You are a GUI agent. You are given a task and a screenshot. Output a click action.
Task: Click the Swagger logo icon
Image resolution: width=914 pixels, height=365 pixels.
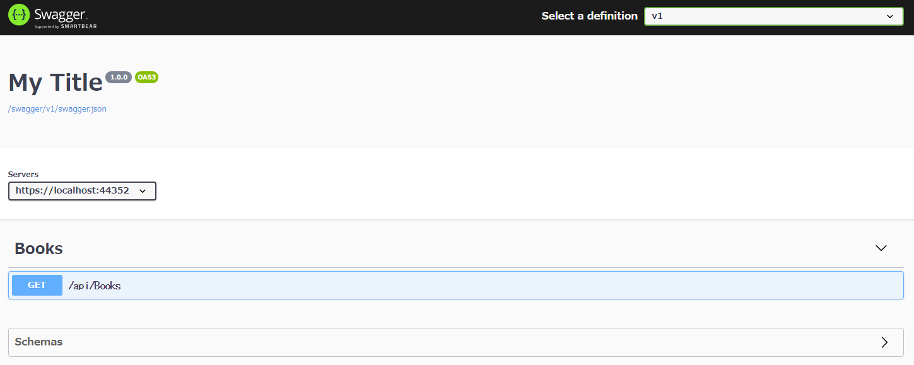click(19, 16)
